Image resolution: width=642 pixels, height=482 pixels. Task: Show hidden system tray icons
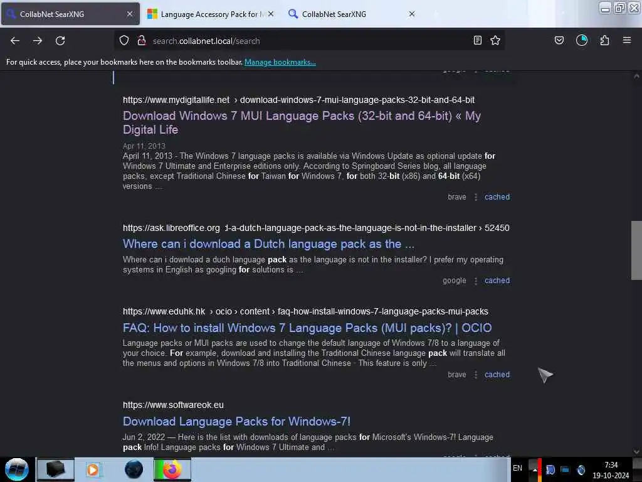pyautogui.click(x=534, y=469)
